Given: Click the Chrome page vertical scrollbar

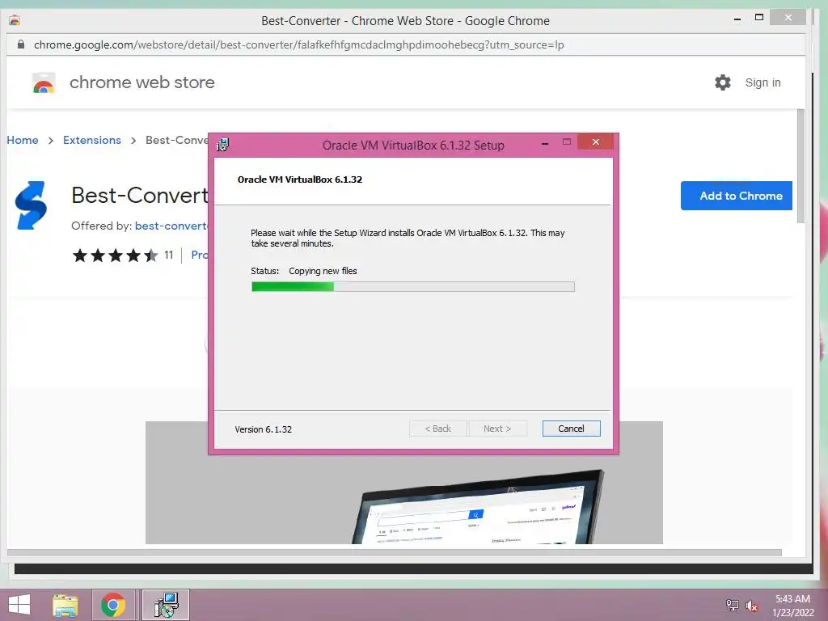Looking at the screenshot, I should coord(801,167).
